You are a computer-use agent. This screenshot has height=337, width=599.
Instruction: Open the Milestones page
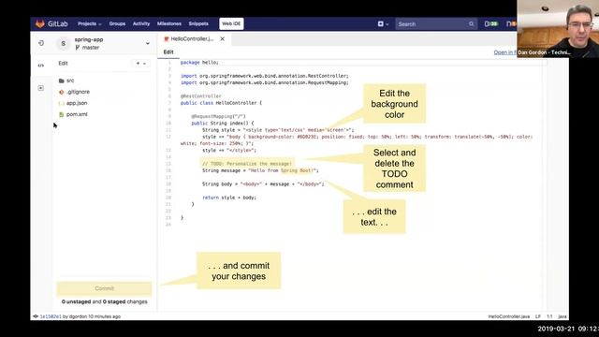tap(169, 23)
